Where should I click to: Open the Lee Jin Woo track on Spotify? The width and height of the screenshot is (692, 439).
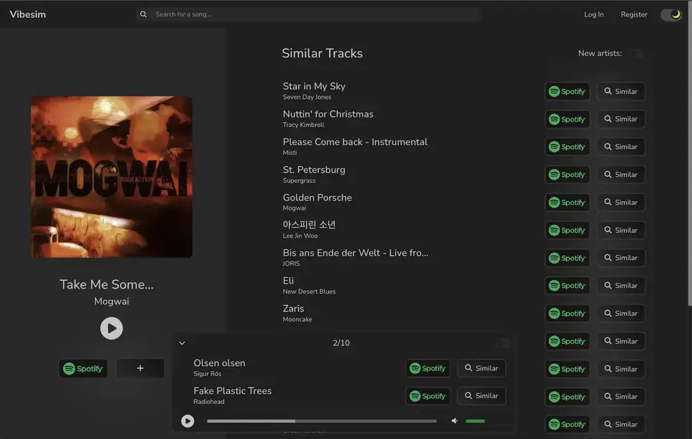click(x=567, y=231)
